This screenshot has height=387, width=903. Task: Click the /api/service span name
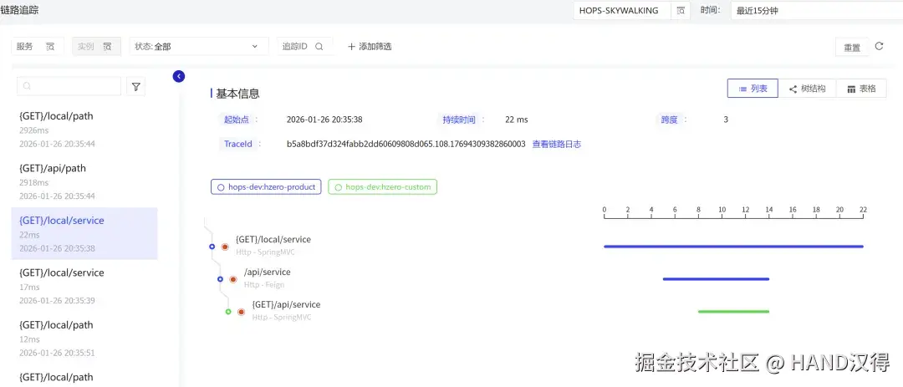(x=268, y=272)
